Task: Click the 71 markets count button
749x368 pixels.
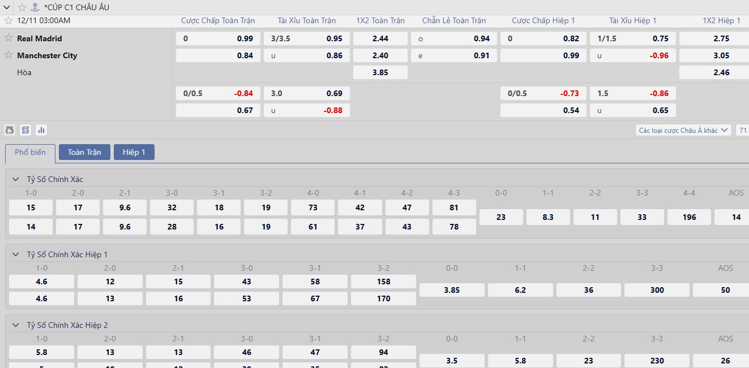Action: click(x=742, y=131)
